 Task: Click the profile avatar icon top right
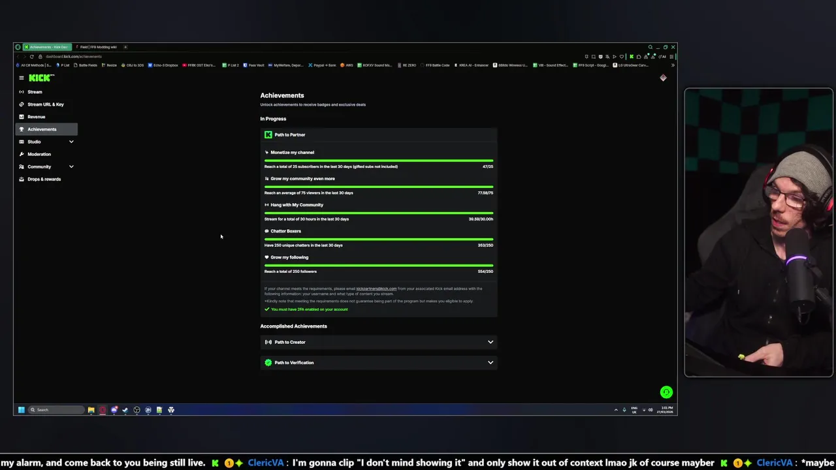pos(663,78)
